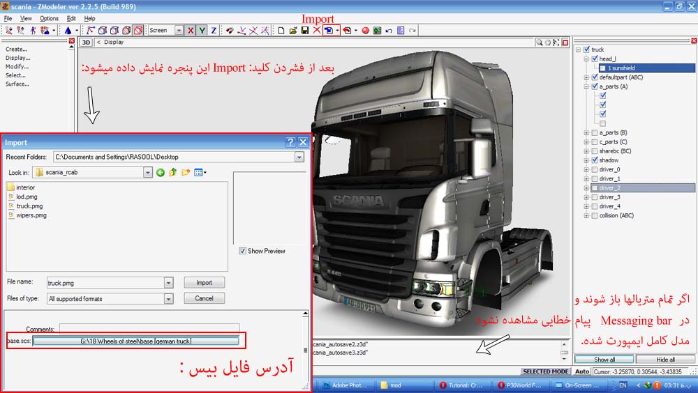Toggle the X axis constraint button
Screen dimensions: 698x393
pos(190,30)
